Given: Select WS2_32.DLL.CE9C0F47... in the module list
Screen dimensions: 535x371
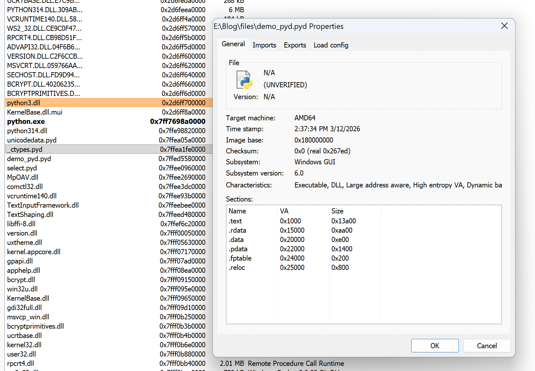Looking at the screenshot, I should [109, 29].
